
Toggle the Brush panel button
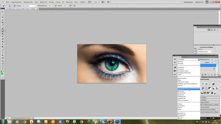point(15,6)
